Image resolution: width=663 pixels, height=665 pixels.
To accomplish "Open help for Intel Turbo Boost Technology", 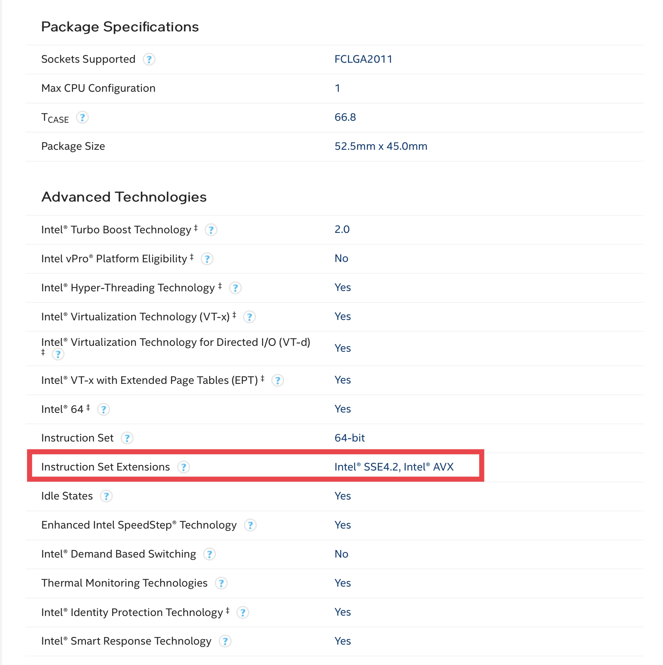I will (x=211, y=230).
